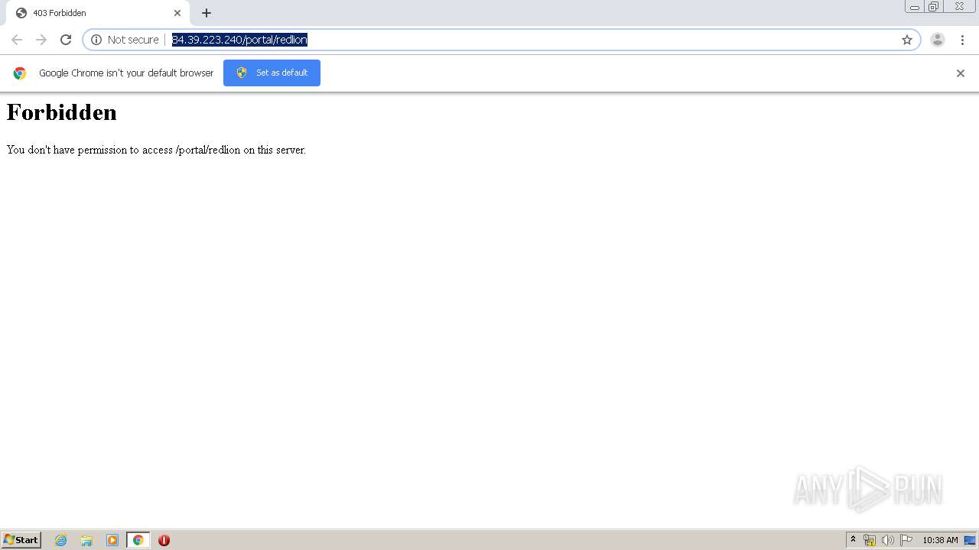Open a new tab with plus button
The width and height of the screenshot is (979, 550).
pyautogui.click(x=207, y=13)
